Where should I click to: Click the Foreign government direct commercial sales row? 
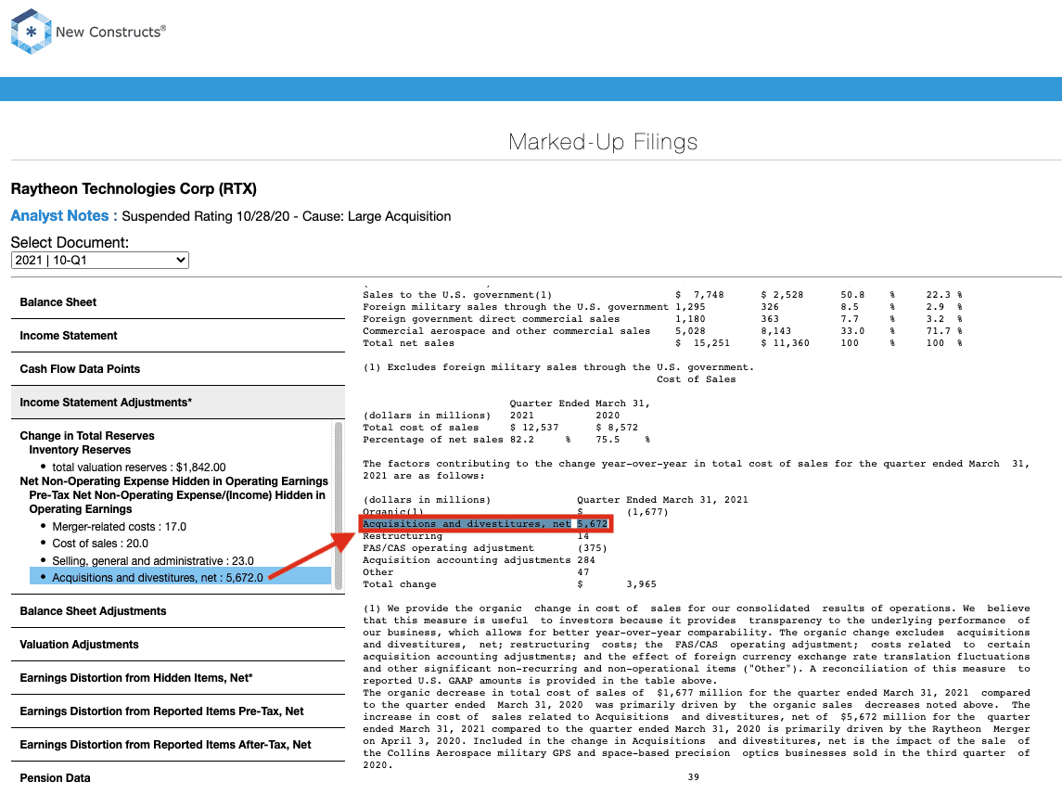click(662, 319)
